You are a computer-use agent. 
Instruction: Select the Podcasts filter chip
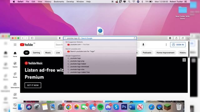[147, 53]
